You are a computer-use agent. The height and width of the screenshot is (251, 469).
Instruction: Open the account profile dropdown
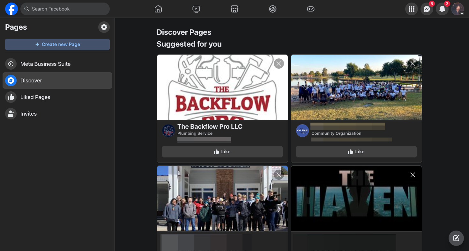coord(458,9)
